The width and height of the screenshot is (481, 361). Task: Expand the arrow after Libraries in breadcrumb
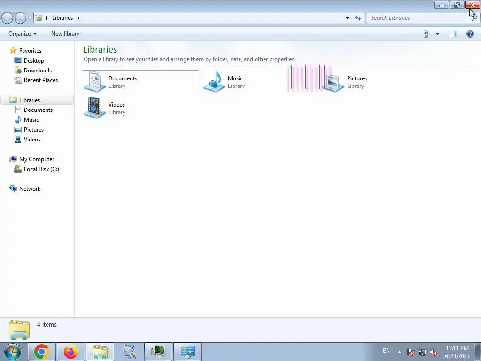pos(78,18)
